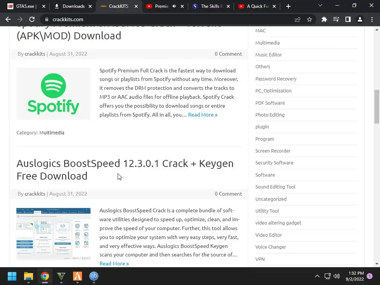Screen dimensions: 380x285
Task: Open the Chrome three-dot menu
Action: tap(372, 19)
